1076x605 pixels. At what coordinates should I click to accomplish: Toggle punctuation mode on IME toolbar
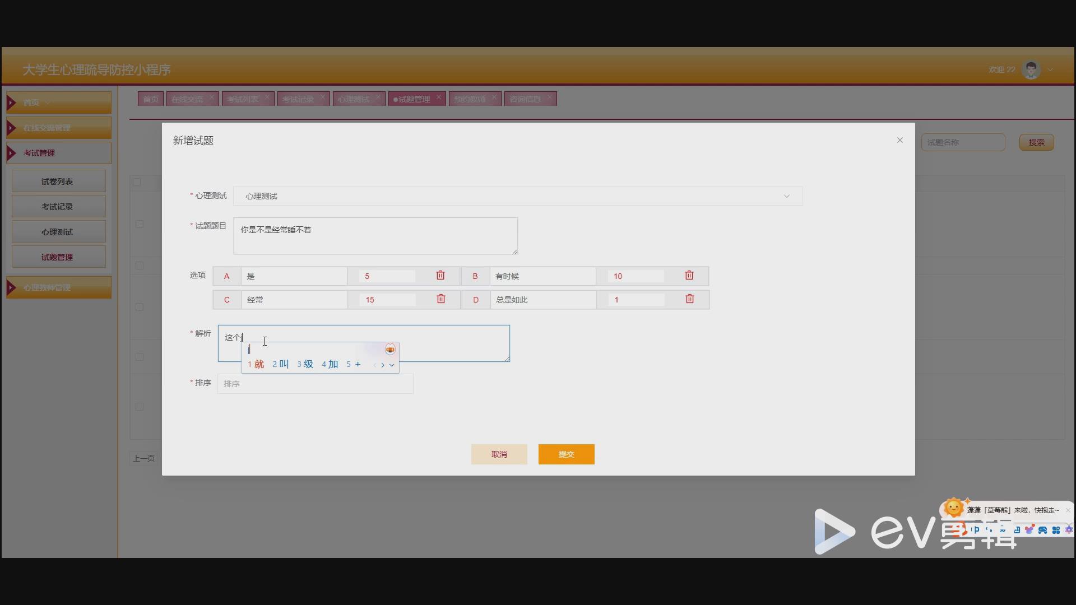tap(989, 530)
